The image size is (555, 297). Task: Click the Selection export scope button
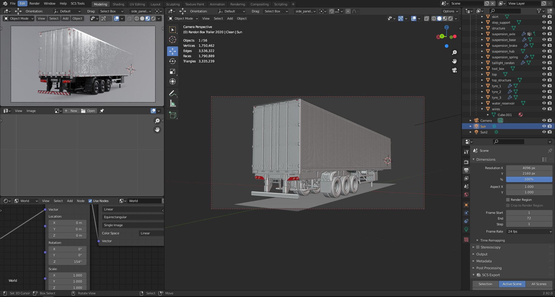(x=485, y=284)
